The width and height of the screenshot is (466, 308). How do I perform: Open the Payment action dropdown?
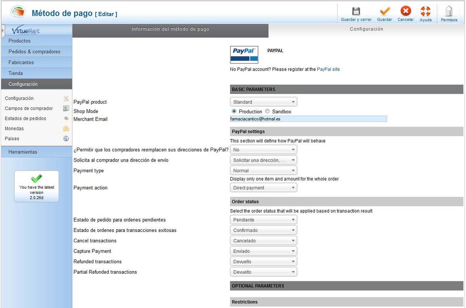[264, 187]
